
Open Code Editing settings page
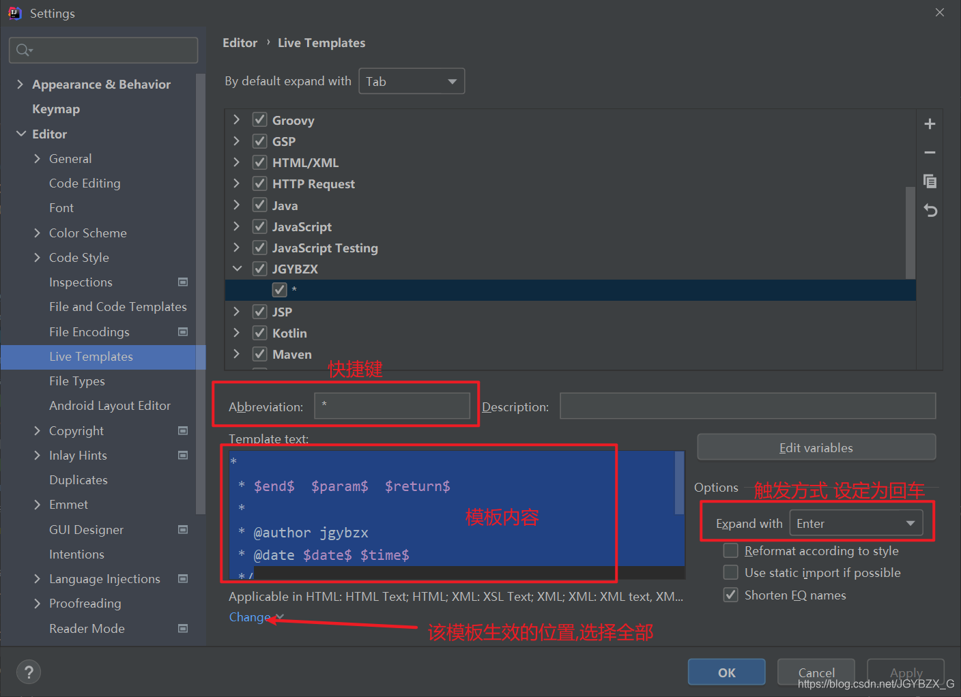coord(85,183)
